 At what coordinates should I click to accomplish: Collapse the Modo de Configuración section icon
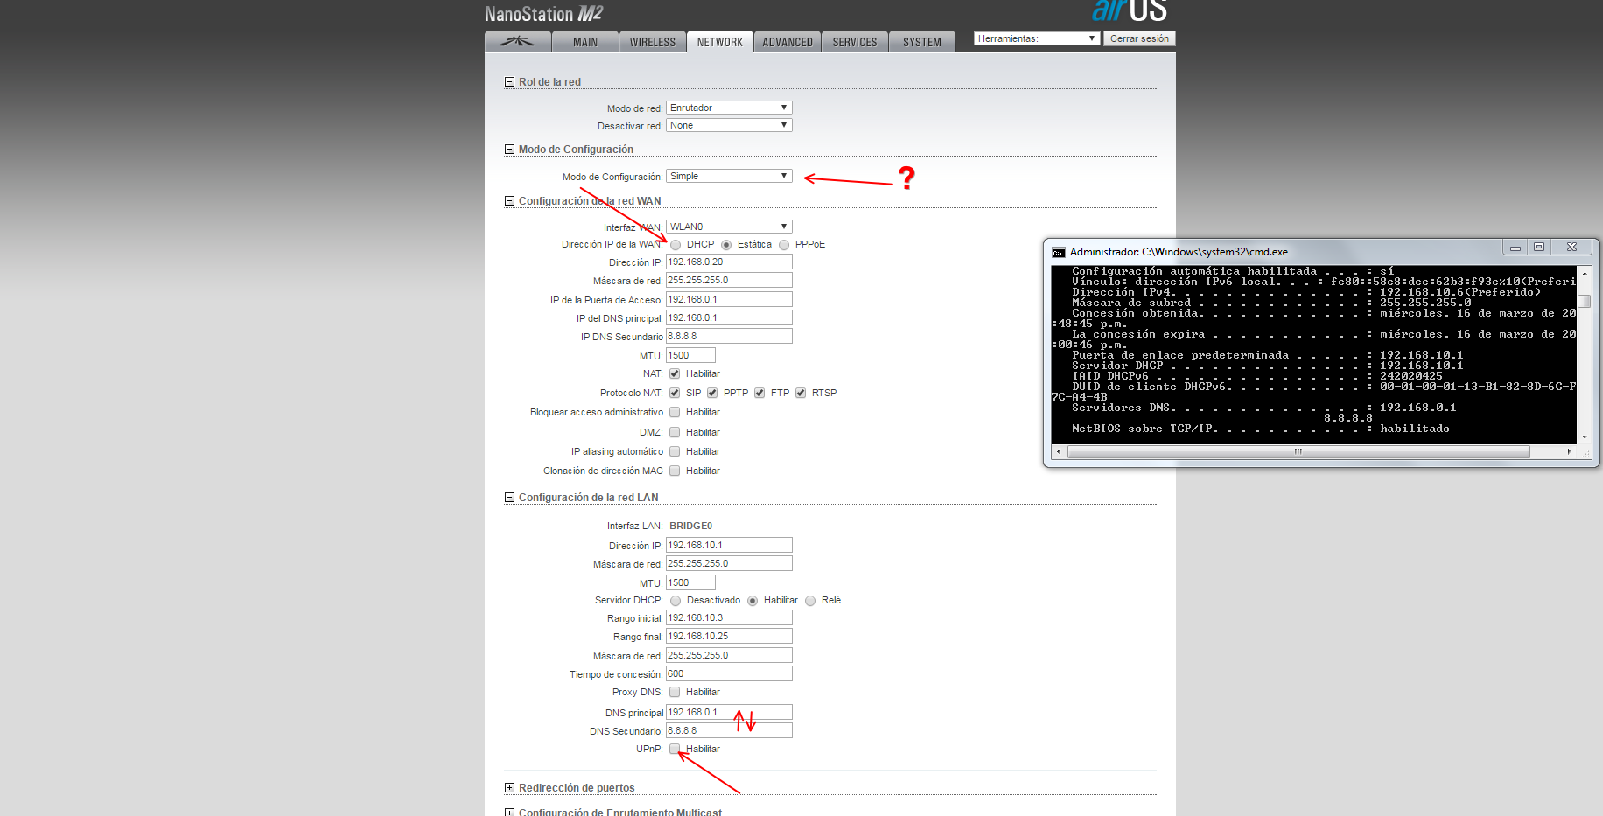(x=509, y=150)
